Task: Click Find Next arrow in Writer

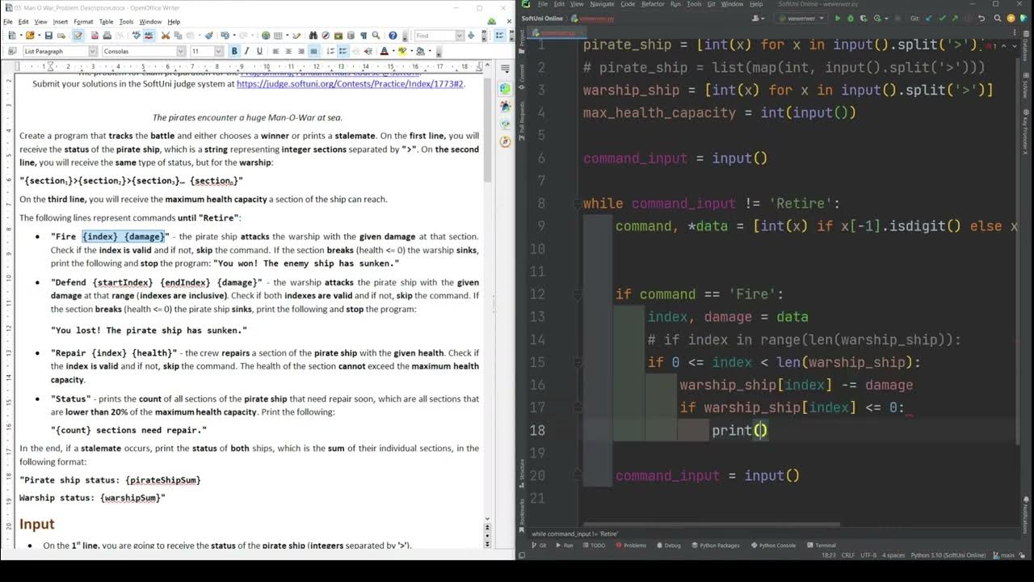Action: click(471, 36)
